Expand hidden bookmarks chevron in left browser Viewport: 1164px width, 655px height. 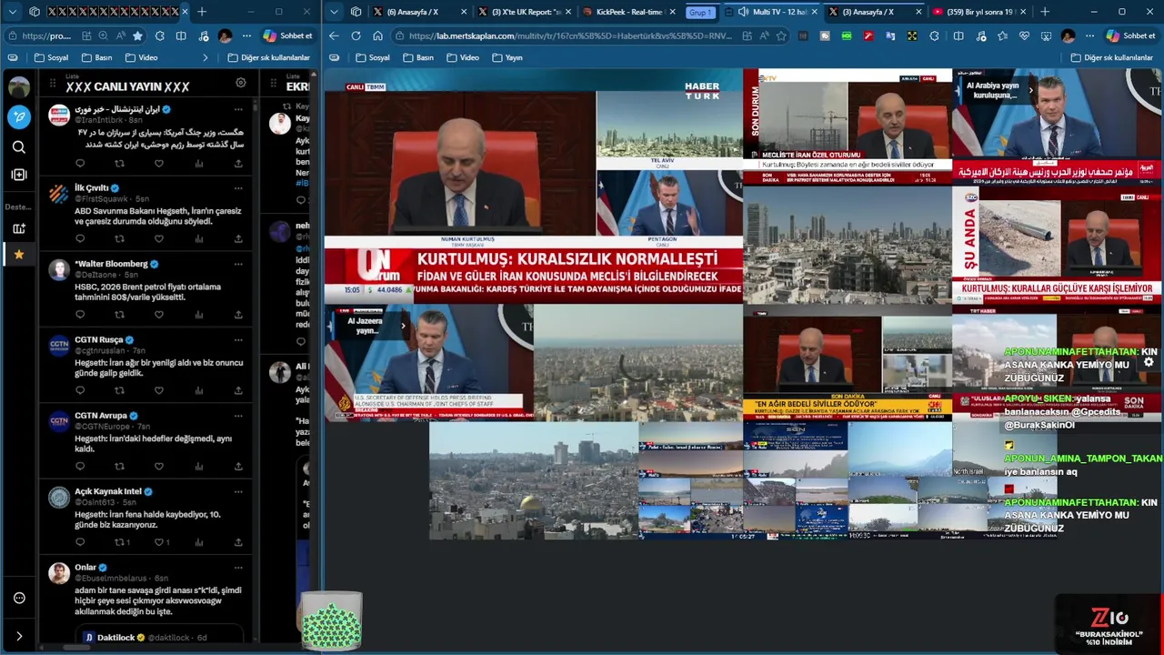(206, 57)
